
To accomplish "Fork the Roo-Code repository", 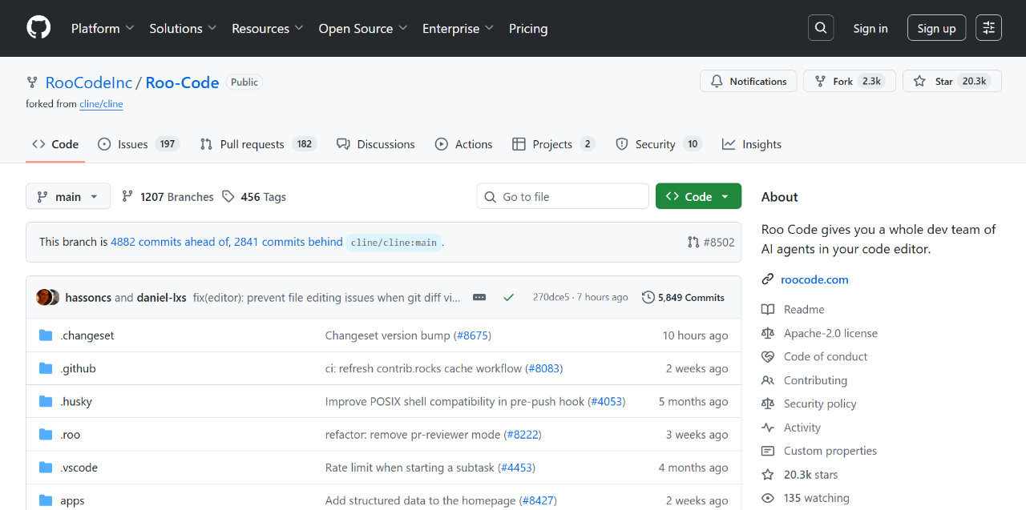I will (x=847, y=82).
